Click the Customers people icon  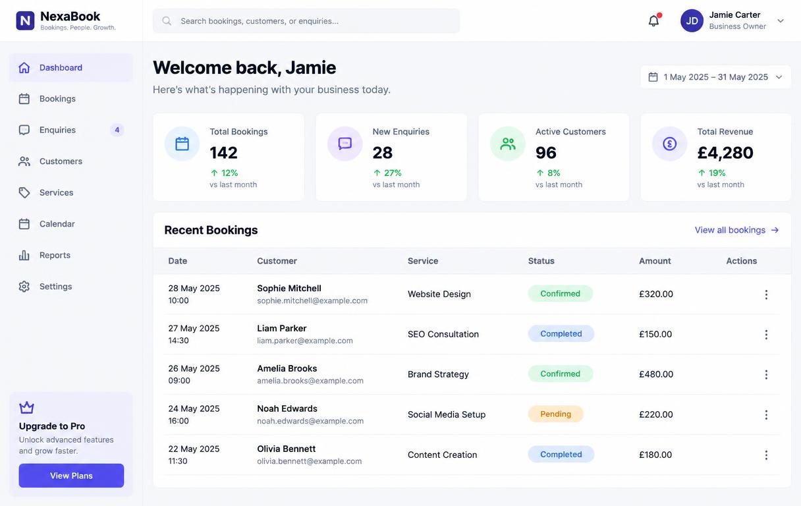tap(24, 161)
